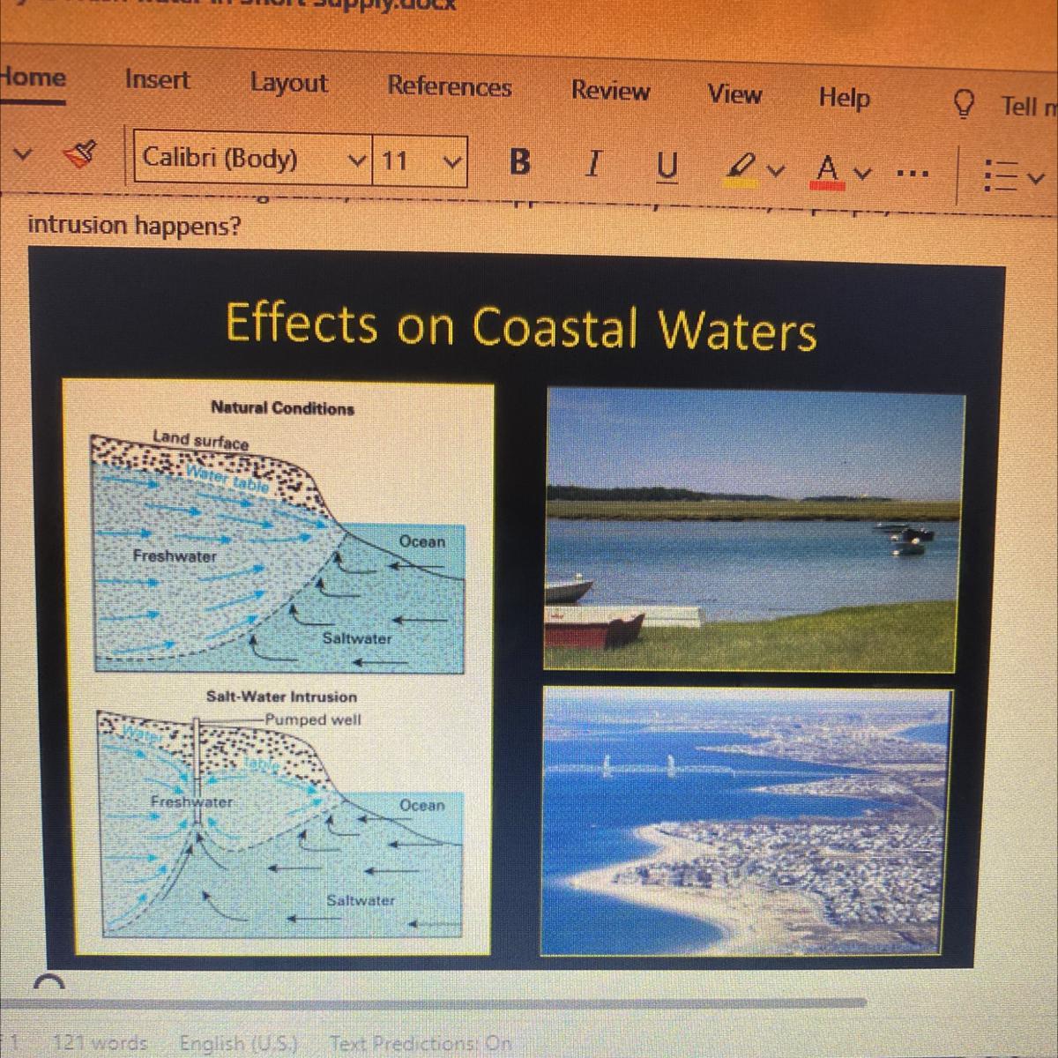Click the font color letter A icon
Screen dimensions: 1058x1058
(826, 168)
